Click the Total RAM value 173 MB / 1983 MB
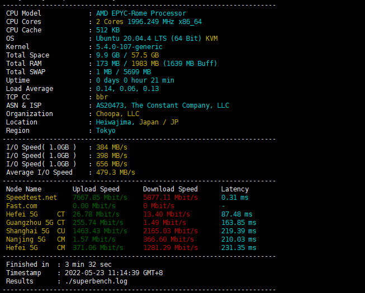Viewport: 365px width, 293px height. click(127, 64)
